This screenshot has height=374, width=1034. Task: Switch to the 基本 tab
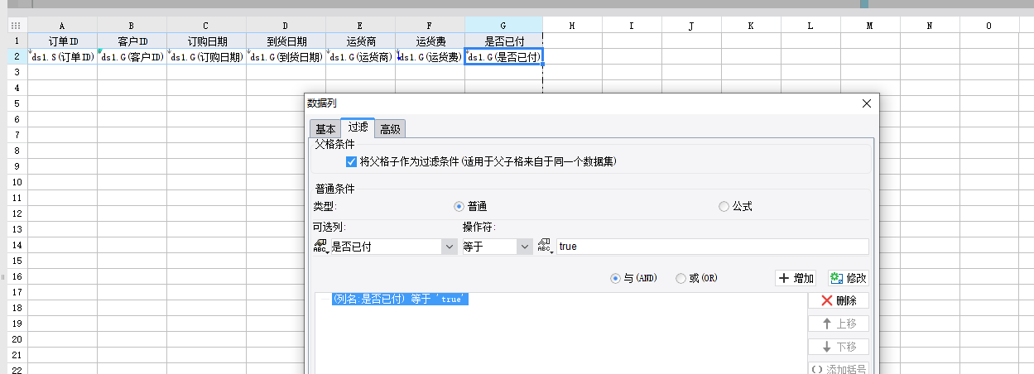pos(325,129)
